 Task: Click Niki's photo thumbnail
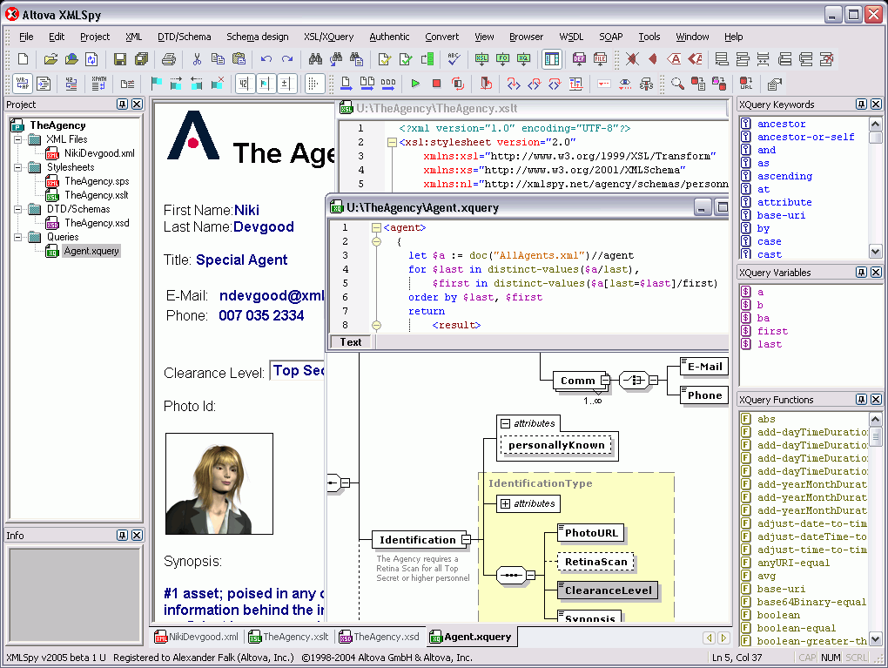coord(219,484)
